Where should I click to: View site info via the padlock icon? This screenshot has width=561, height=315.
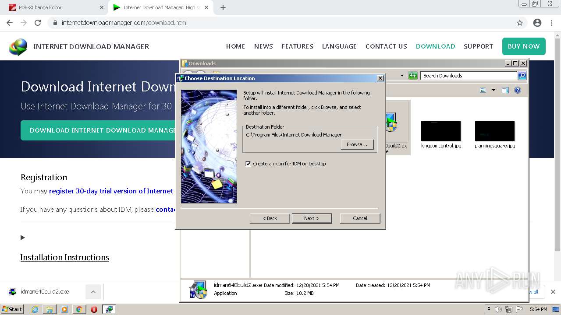pyautogui.click(x=55, y=23)
